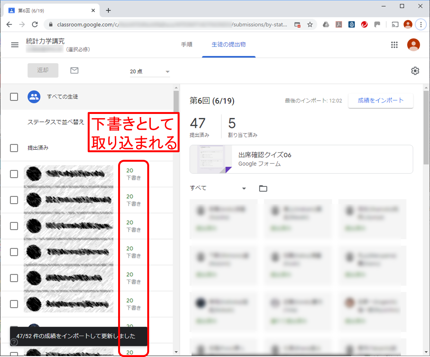This screenshot has height=357, width=430.
Task: Click the email students envelope icon
Action: (74, 70)
